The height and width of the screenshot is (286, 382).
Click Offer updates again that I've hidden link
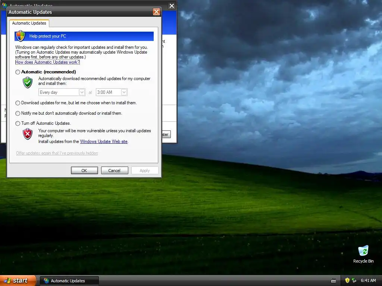pos(57,153)
